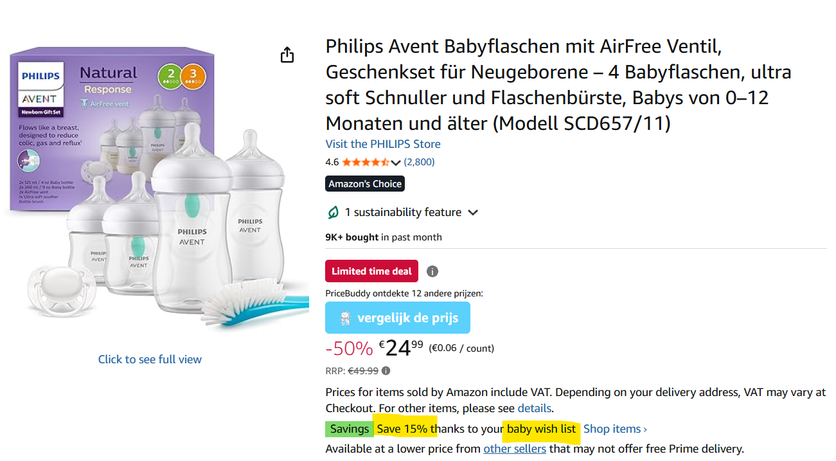Expand the star rating breakdown chevron
This screenshot has width=836, height=461.
coord(397,162)
